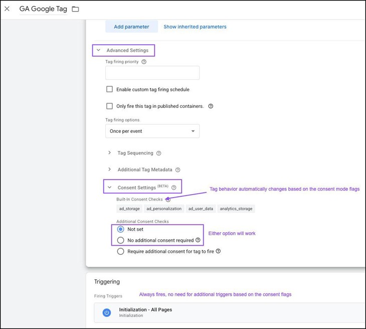Open help for published containers option
This screenshot has height=329, width=366.
211,106
